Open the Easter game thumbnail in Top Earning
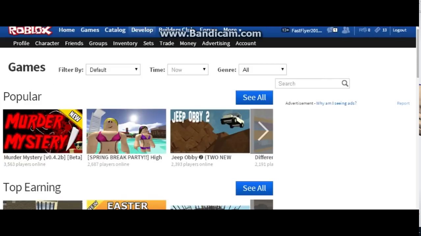The image size is (421, 236). 126,205
